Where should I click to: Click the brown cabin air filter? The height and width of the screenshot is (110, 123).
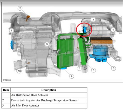coord(101,40)
